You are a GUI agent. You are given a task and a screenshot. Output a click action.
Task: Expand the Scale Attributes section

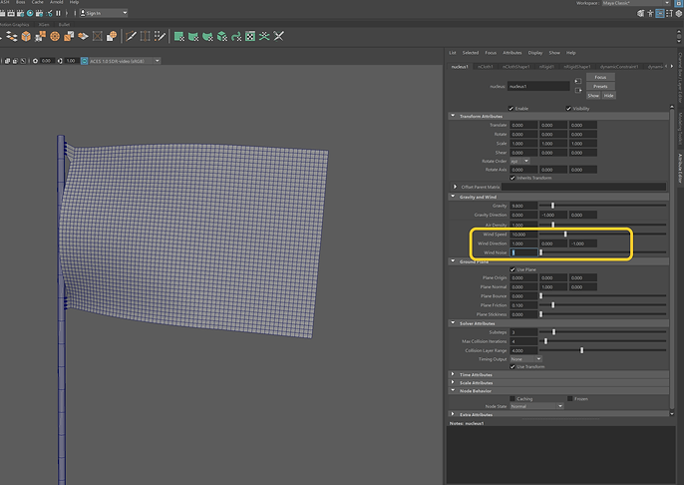(453, 383)
